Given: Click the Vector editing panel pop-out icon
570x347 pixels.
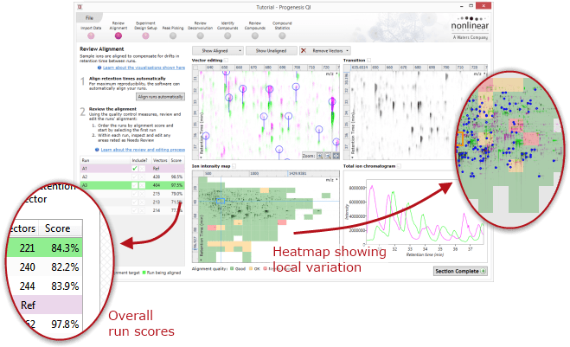Looking at the screenshot, I should (x=226, y=61).
